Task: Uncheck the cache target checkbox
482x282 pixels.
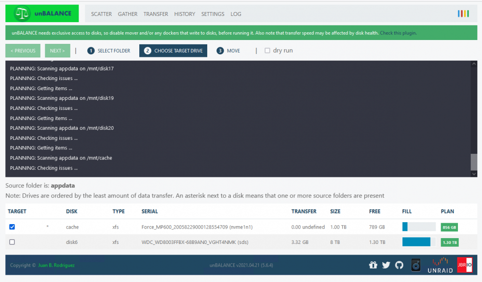Action: [12, 227]
